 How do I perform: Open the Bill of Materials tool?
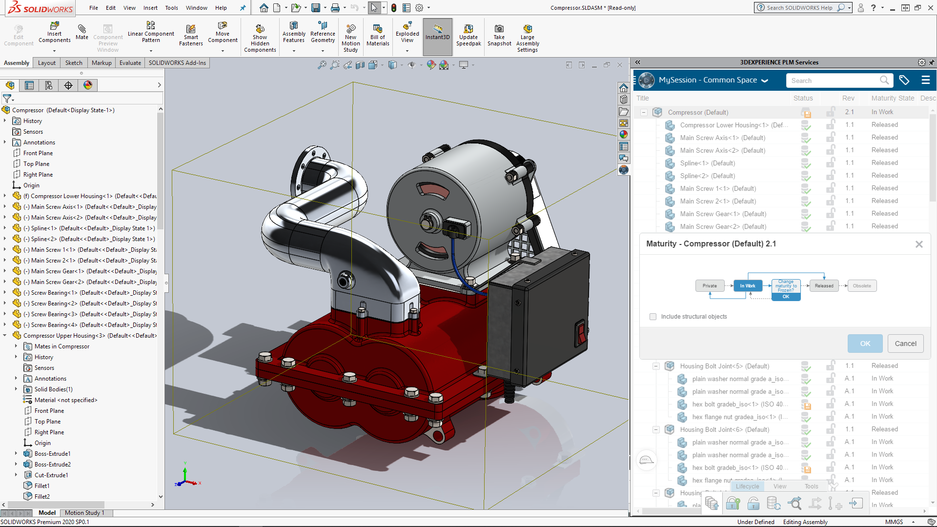(377, 34)
